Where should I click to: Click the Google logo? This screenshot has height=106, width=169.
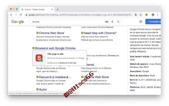pos(18,22)
